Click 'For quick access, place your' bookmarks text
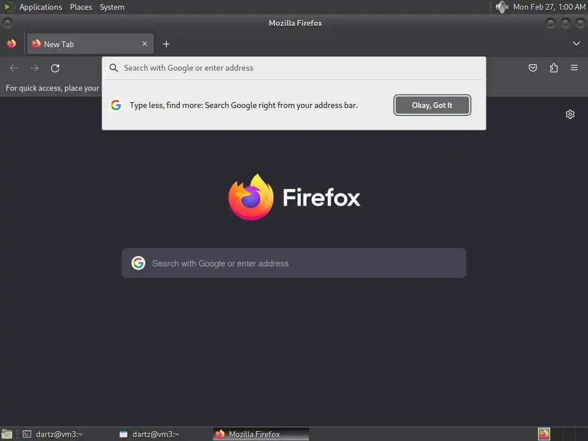588x441 pixels. (52, 88)
